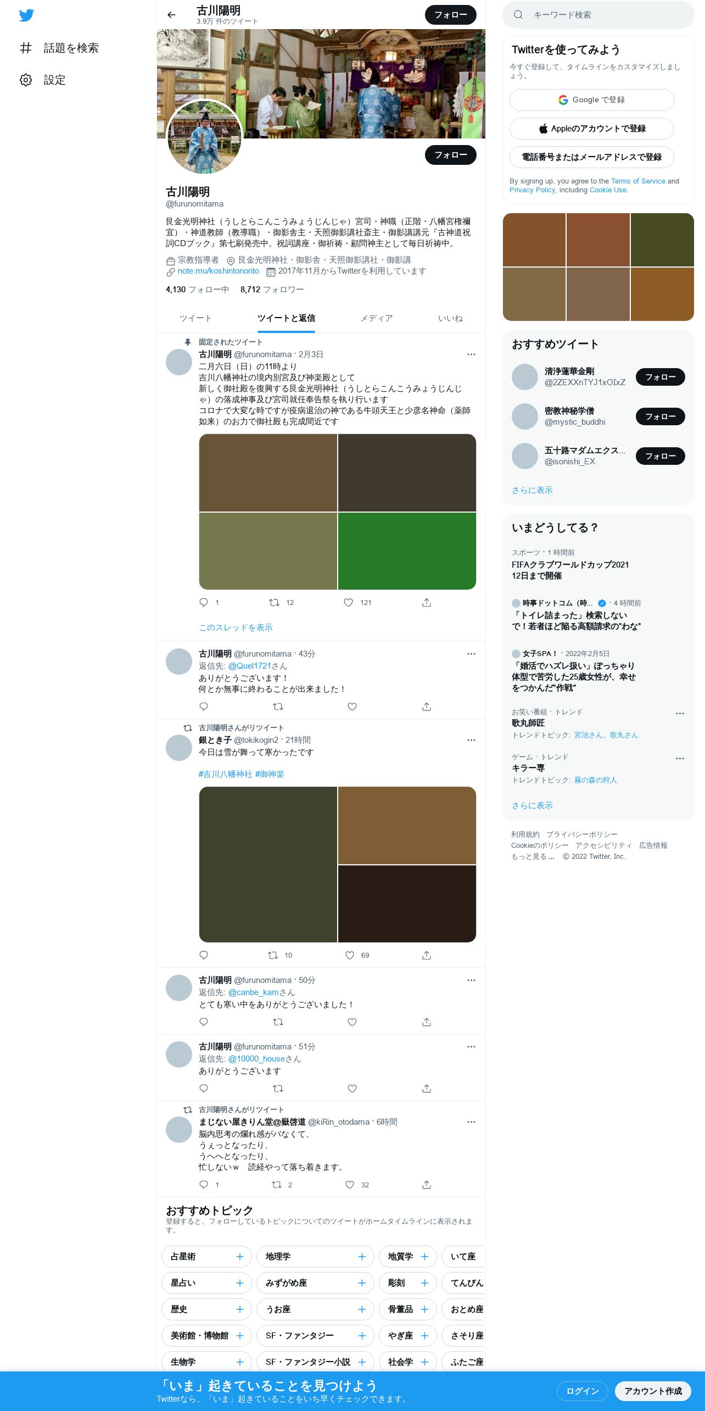Switch to the ツイート tab
The image size is (705, 1411).
coord(195,318)
